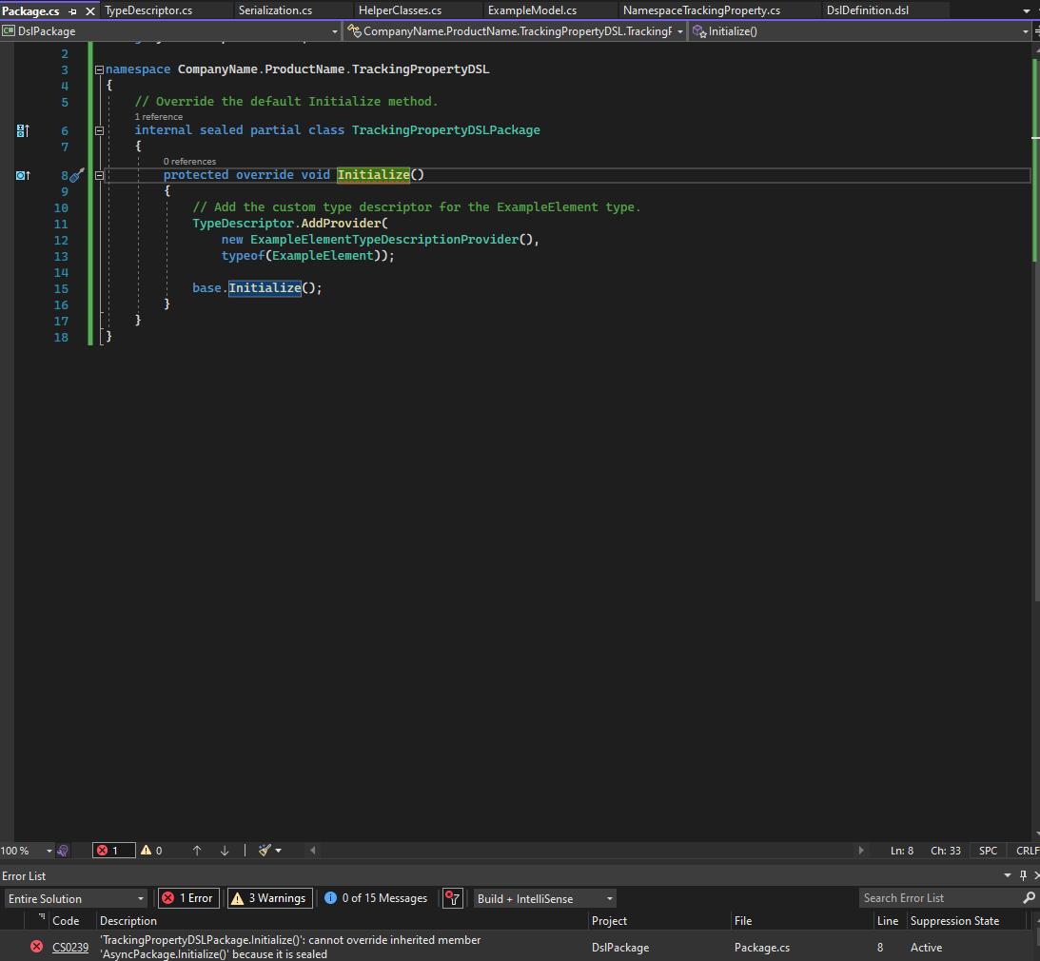Go to previous issue with up arrow
Viewport: 1040px width, 961px height.
point(197,851)
